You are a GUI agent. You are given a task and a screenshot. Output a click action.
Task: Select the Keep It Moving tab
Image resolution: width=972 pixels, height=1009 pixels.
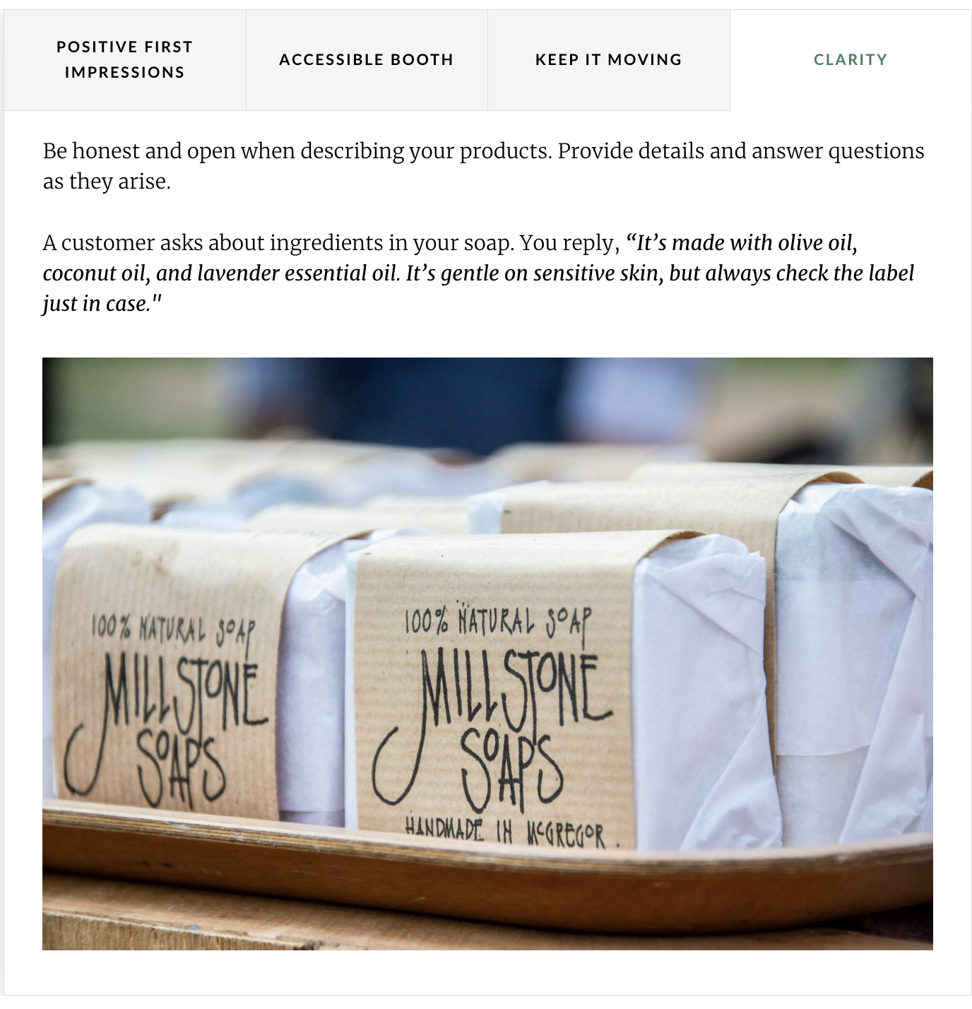(609, 60)
